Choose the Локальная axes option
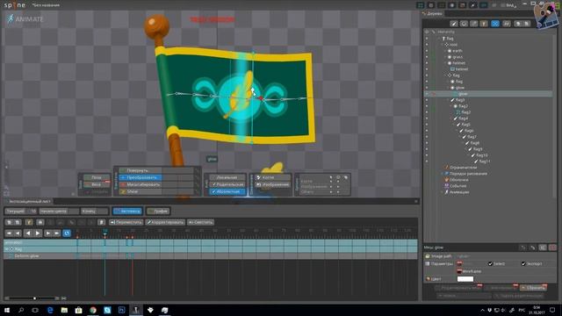The height and width of the screenshot is (316, 562). [227, 177]
